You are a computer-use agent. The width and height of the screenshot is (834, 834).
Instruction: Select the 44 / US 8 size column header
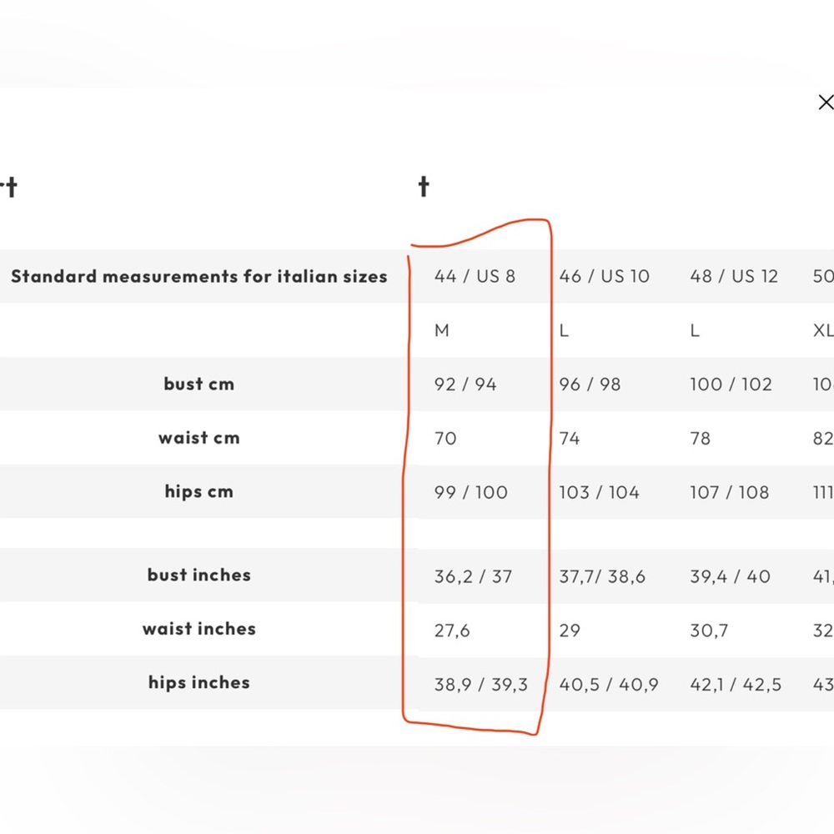pyautogui.click(x=475, y=276)
